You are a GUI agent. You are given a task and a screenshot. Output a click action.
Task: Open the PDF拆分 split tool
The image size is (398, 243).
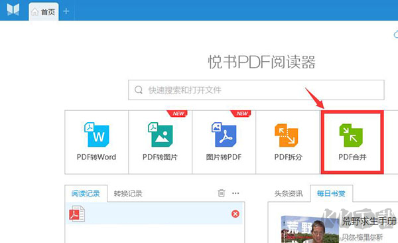pos(288,142)
